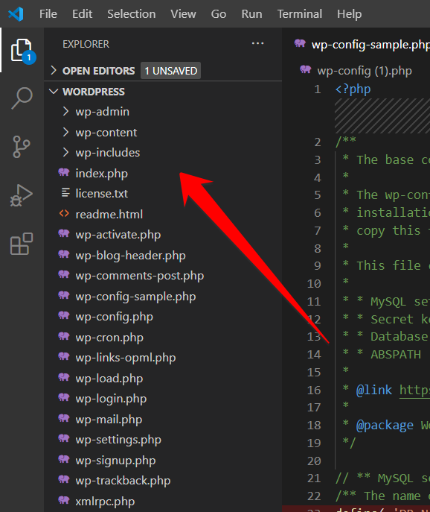Open the Run menu

[251, 14]
